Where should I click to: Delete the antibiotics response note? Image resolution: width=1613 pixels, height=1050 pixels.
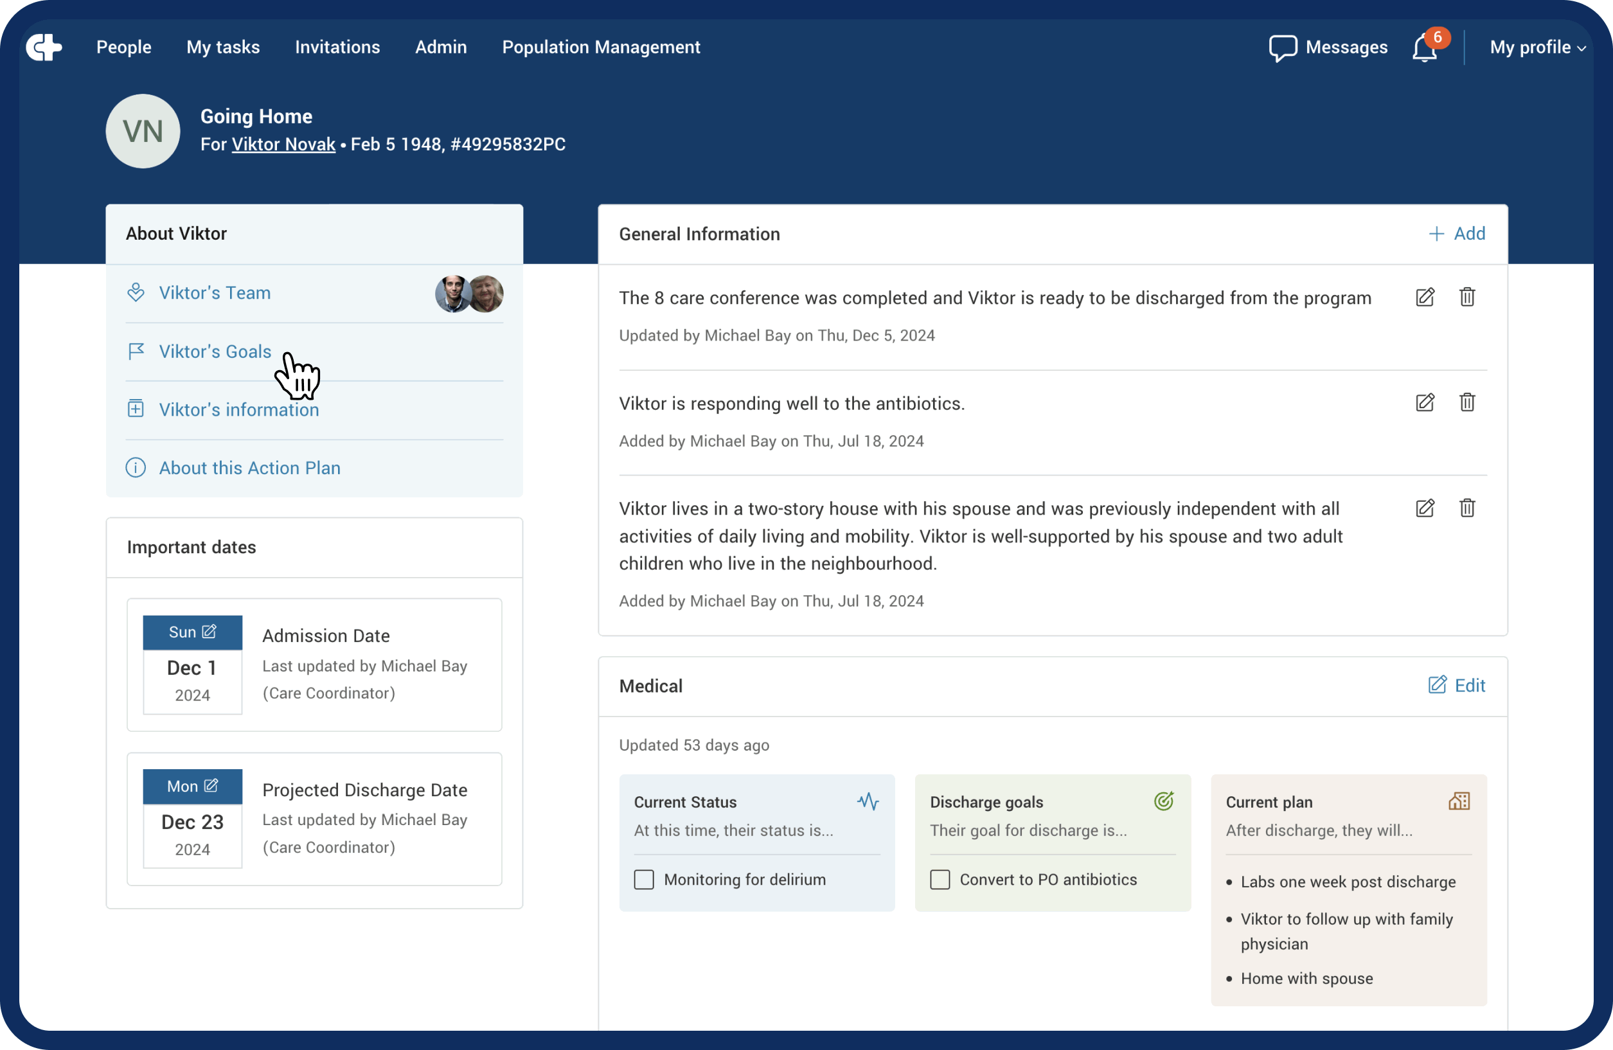click(x=1466, y=403)
